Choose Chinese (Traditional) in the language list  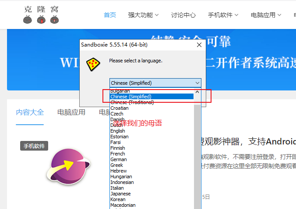[152, 102]
